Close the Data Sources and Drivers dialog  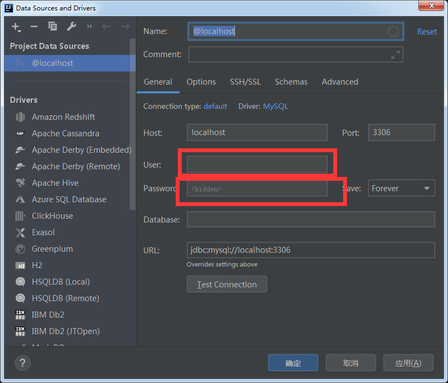(432, 5)
